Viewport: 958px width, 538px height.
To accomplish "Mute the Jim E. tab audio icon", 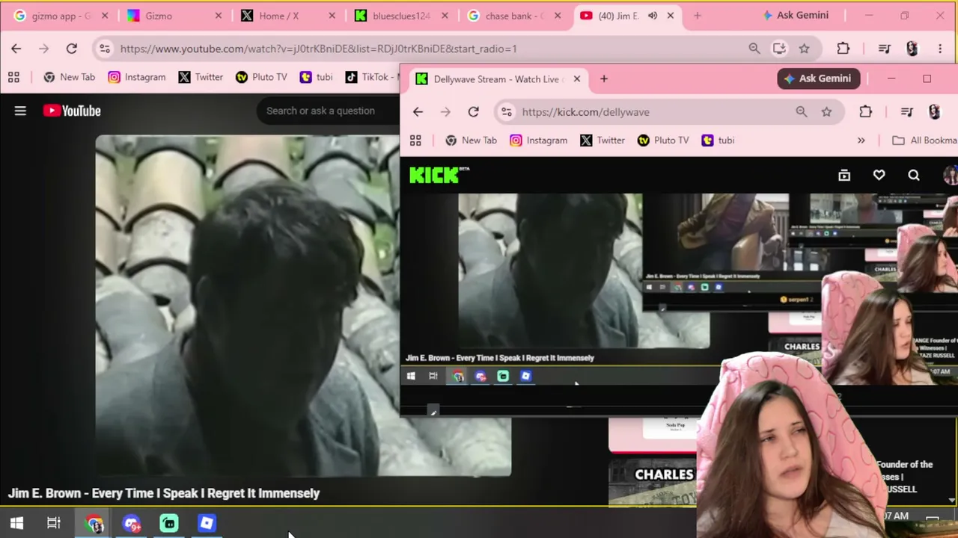I will pos(653,16).
